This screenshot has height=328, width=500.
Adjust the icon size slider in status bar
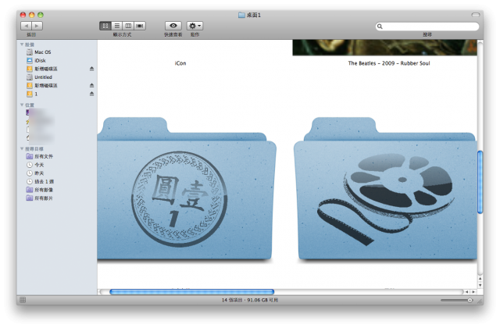point(456,300)
